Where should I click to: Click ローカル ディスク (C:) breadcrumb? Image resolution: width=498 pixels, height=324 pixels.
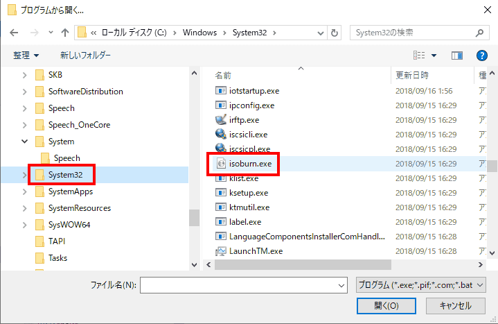[x=134, y=33]
